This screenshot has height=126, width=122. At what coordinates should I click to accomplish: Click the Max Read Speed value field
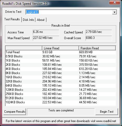(46, 38)
